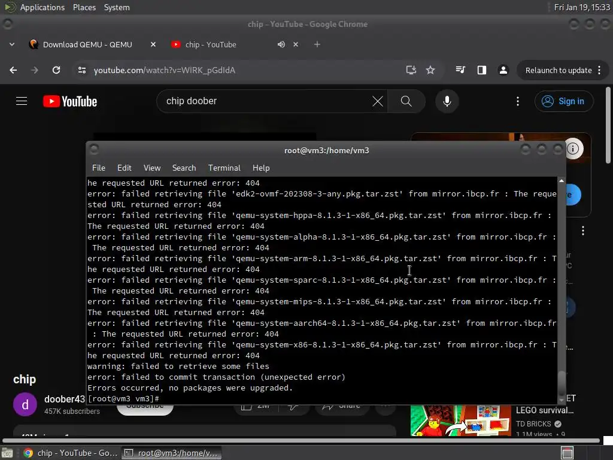Open options for sidebar video suggestion
This screenshot has height=460, width=613.
click(583, 231)
